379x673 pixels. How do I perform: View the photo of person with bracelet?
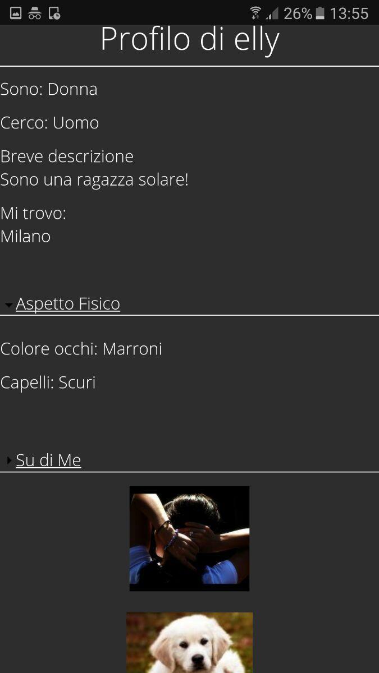(x=189, y=538)
